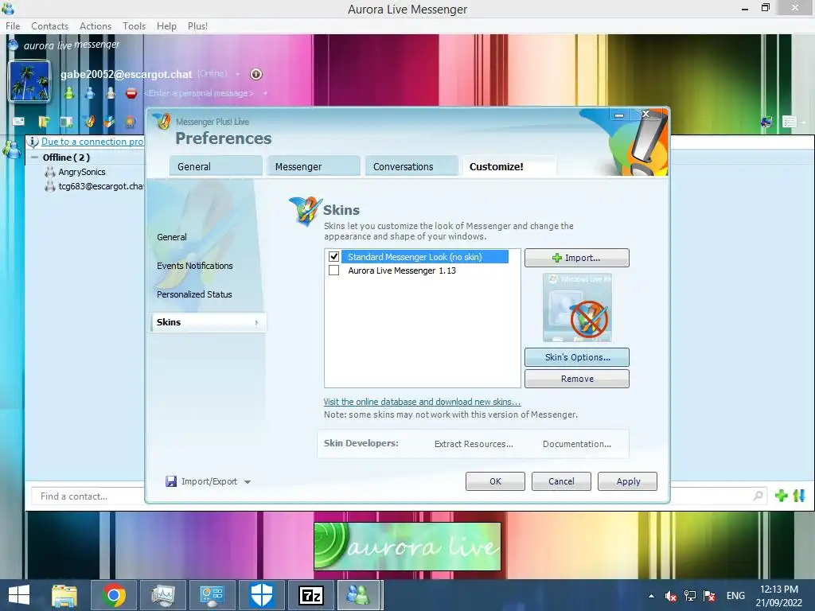Open Chrome from the taskbar
The image size is (815, 611).
114,595
